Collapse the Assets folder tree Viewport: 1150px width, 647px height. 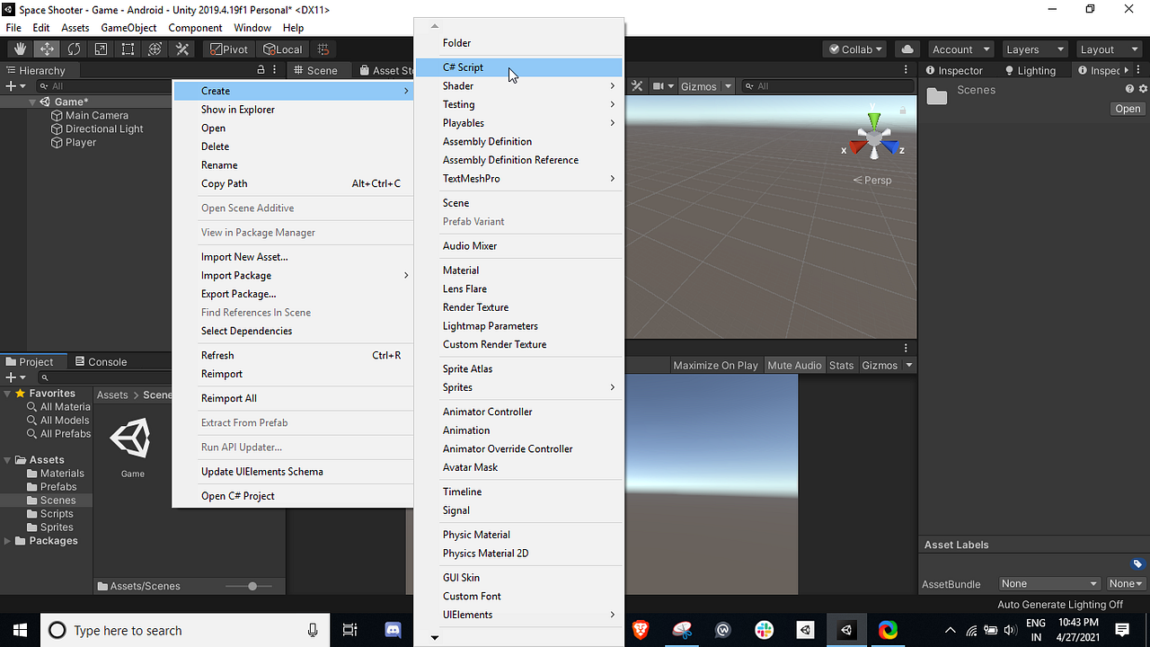coord(8,460)
